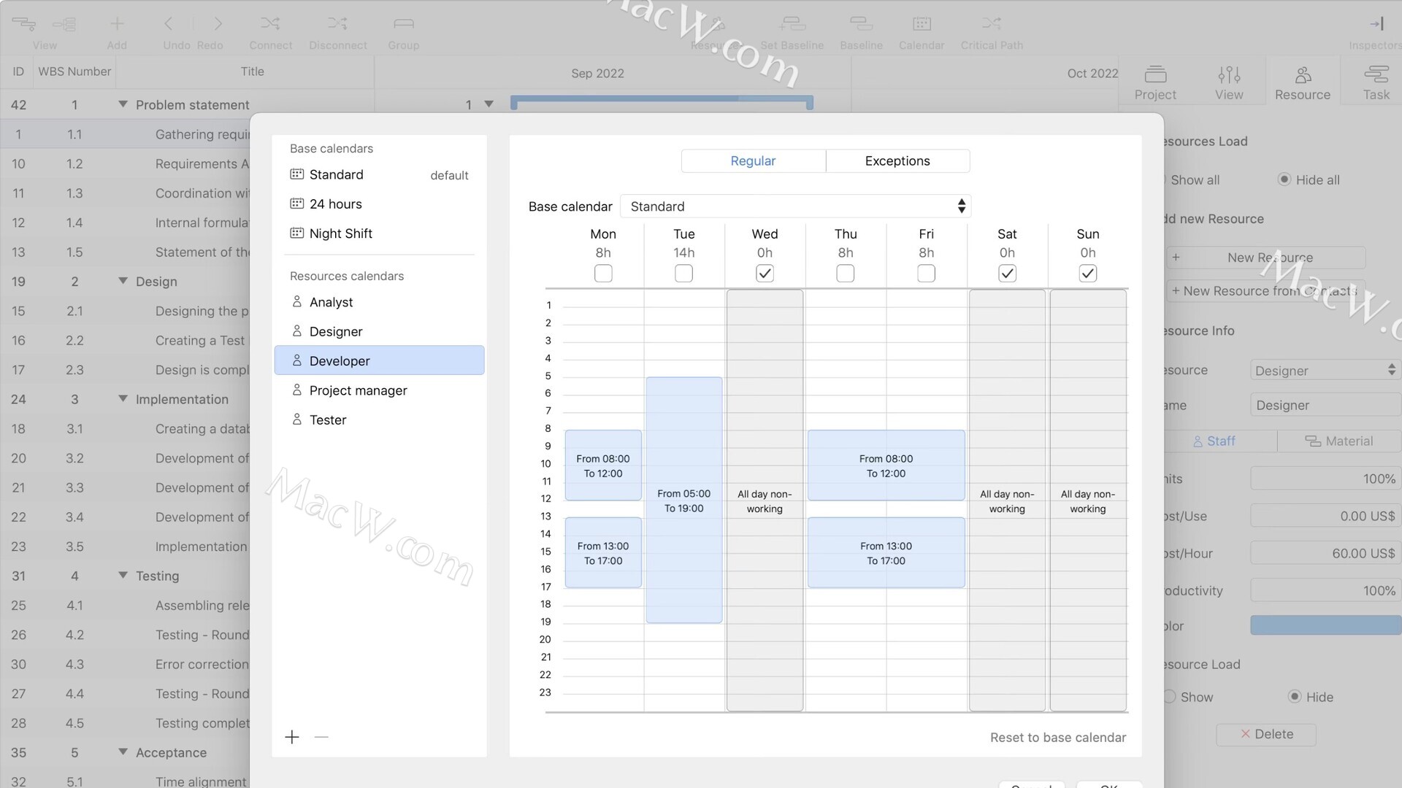Screen dimensions: 1402x788
Task: Uncheck the Saturday non-working checkbox
Action: coord(1007,274)
